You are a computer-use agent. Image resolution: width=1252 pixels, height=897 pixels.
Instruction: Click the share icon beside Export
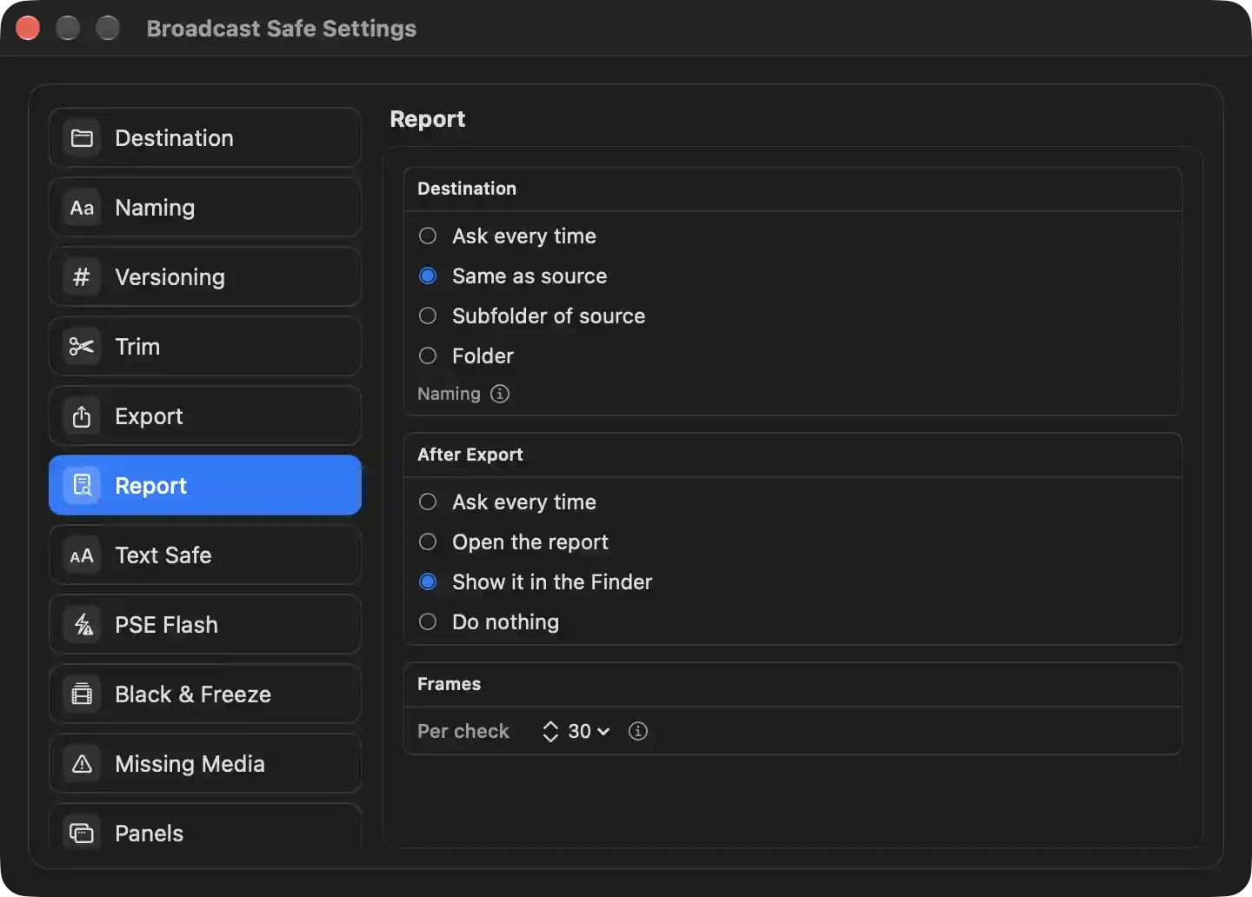click(82, 416)
